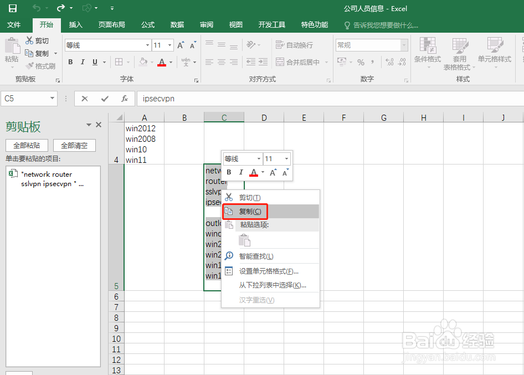This screenshot has width=524, height=375.
Task: Click the Insert Function fx icon
Action: [x=125, y=99]
